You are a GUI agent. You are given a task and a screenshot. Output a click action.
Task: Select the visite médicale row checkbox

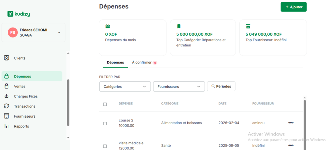pos(105,146)
